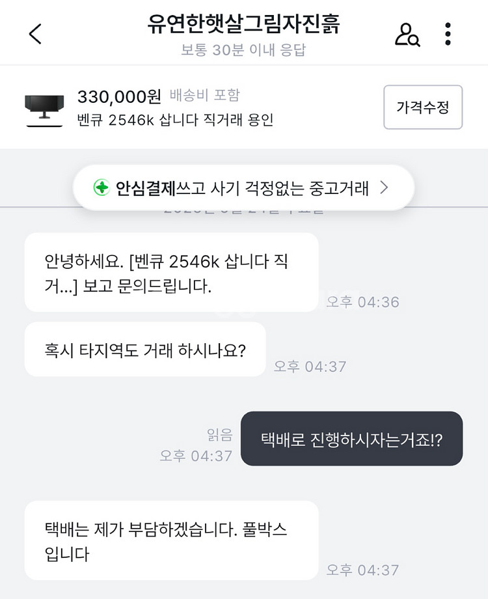Select the dark bubble 택배로 진행하시자는거죠!?
This screenshot has width=488, height=599.
351,439
